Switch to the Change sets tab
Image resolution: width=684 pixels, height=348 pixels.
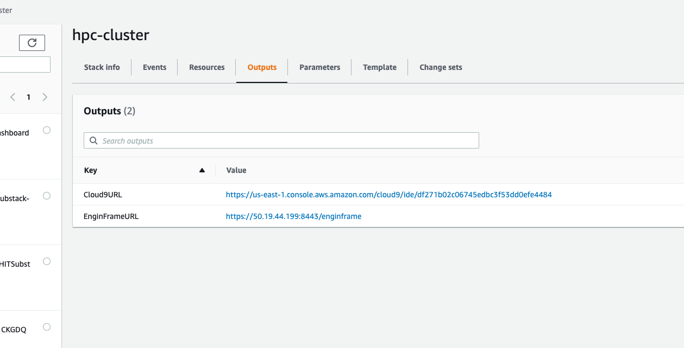pyautogui.click(x=441, y=67)
